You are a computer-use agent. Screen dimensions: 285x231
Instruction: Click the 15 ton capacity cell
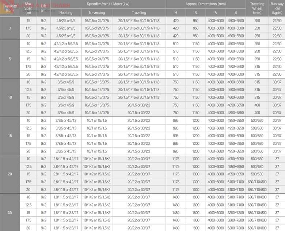pos(10,136)
